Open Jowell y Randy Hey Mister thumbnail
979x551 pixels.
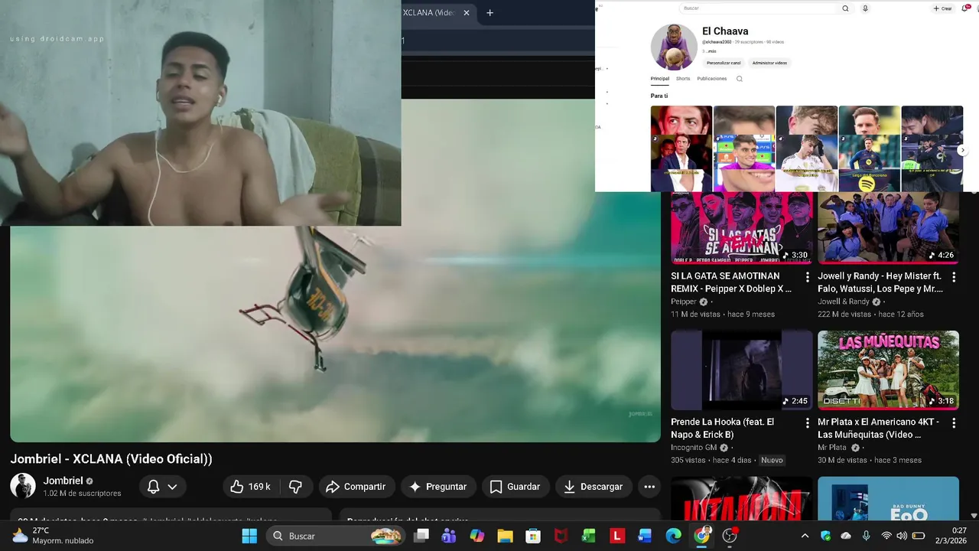click(888, 228)
